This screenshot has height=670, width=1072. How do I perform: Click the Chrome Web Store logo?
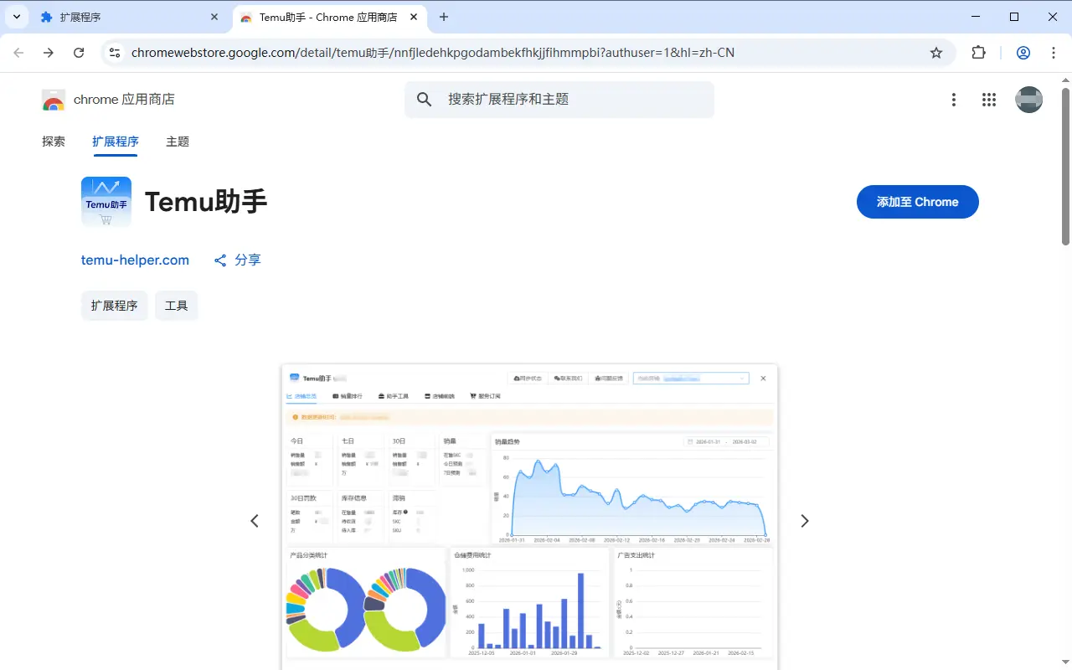coord(53,99)
